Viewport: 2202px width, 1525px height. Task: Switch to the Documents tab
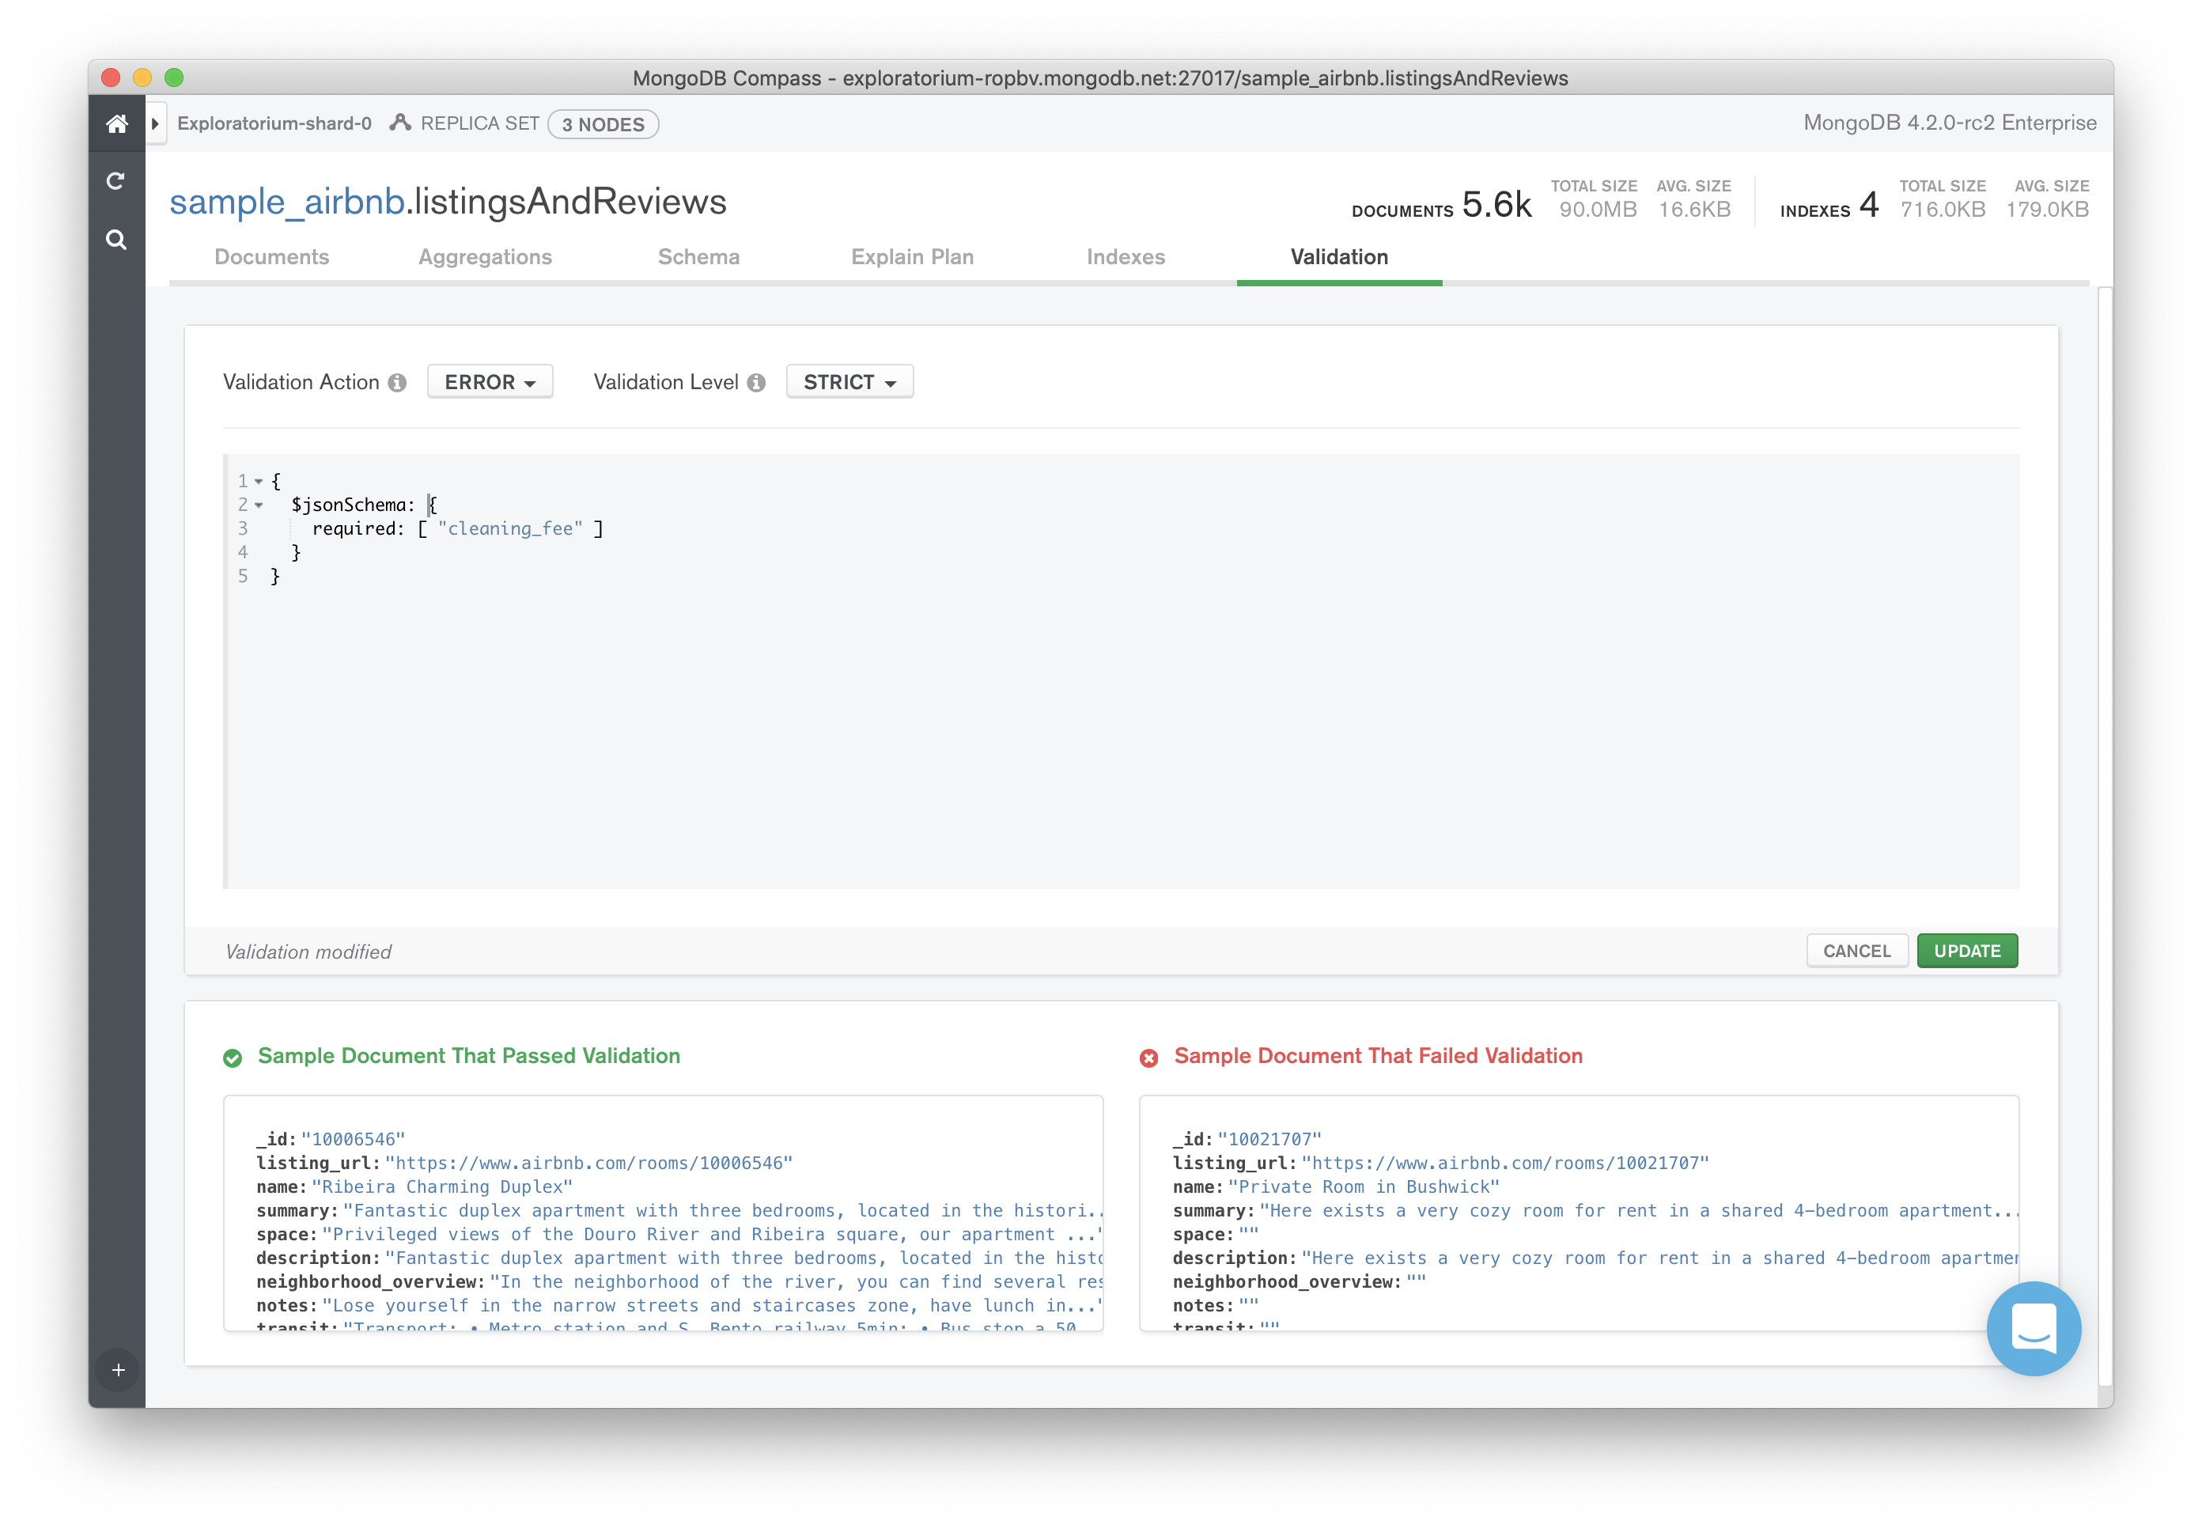click(x=271, y=257)
